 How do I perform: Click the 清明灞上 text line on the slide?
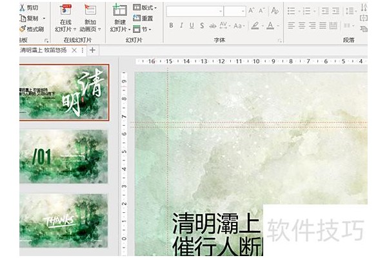pyautogui.click(x=216, y=223)
